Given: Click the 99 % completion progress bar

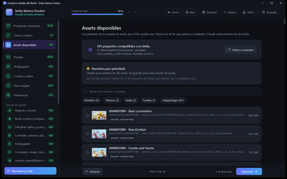Looking at the screenshot, I should 97,14.
